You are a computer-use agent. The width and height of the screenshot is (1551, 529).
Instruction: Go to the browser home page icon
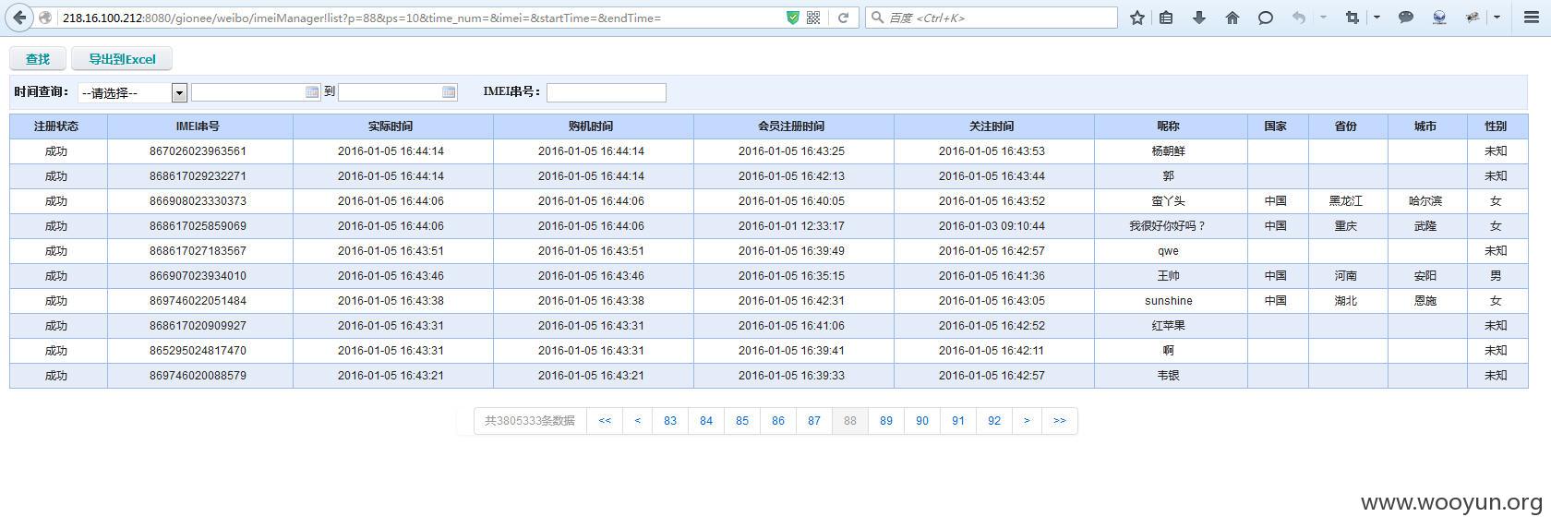[1232, 18]
